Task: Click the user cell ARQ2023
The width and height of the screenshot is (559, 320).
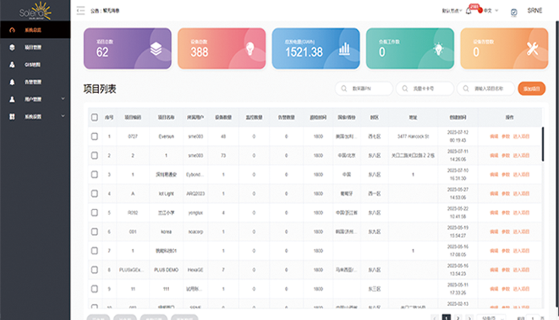Action: pos(195,194)
